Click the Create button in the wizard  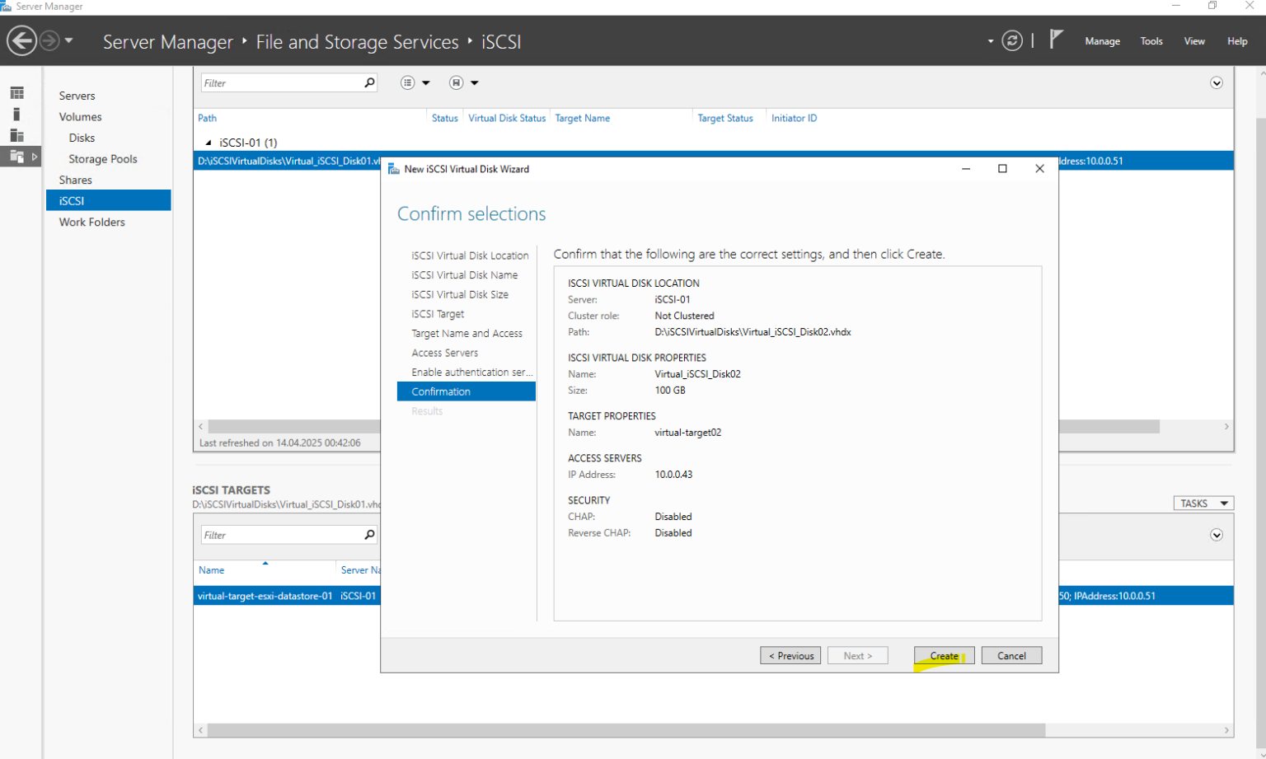(x=943, y=655)
